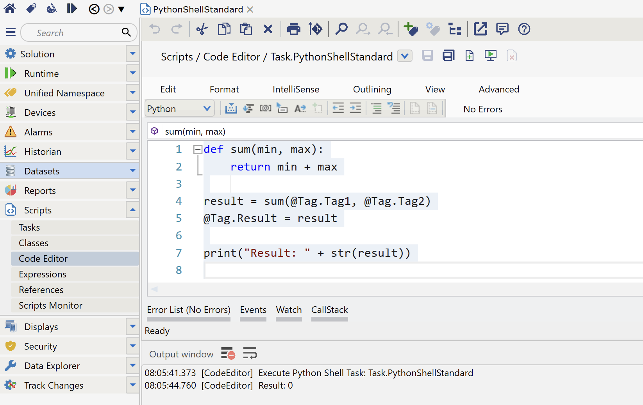Close the PythonShellStandard tab
This screenshot has width=643, height=405.
(x=250, y=9)
